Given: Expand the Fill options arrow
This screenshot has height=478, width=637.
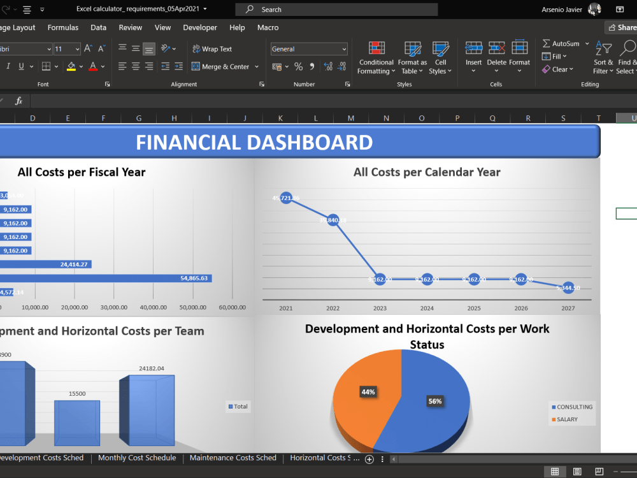Looking at the screenshot, I should [566, 56].
